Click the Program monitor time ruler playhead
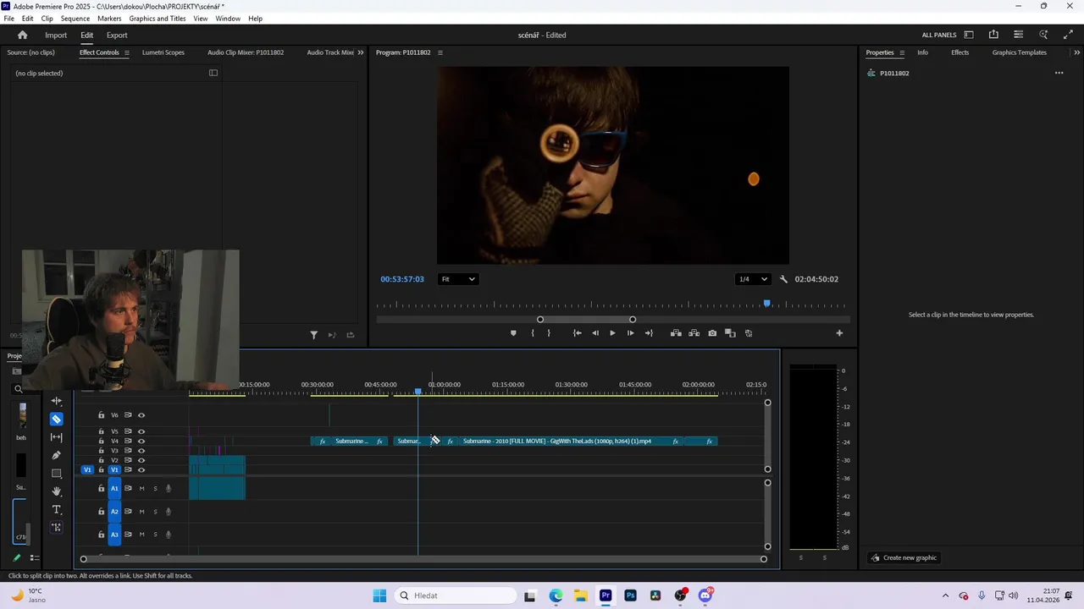Screen dimensions: 1084x609 pos(767,304)
